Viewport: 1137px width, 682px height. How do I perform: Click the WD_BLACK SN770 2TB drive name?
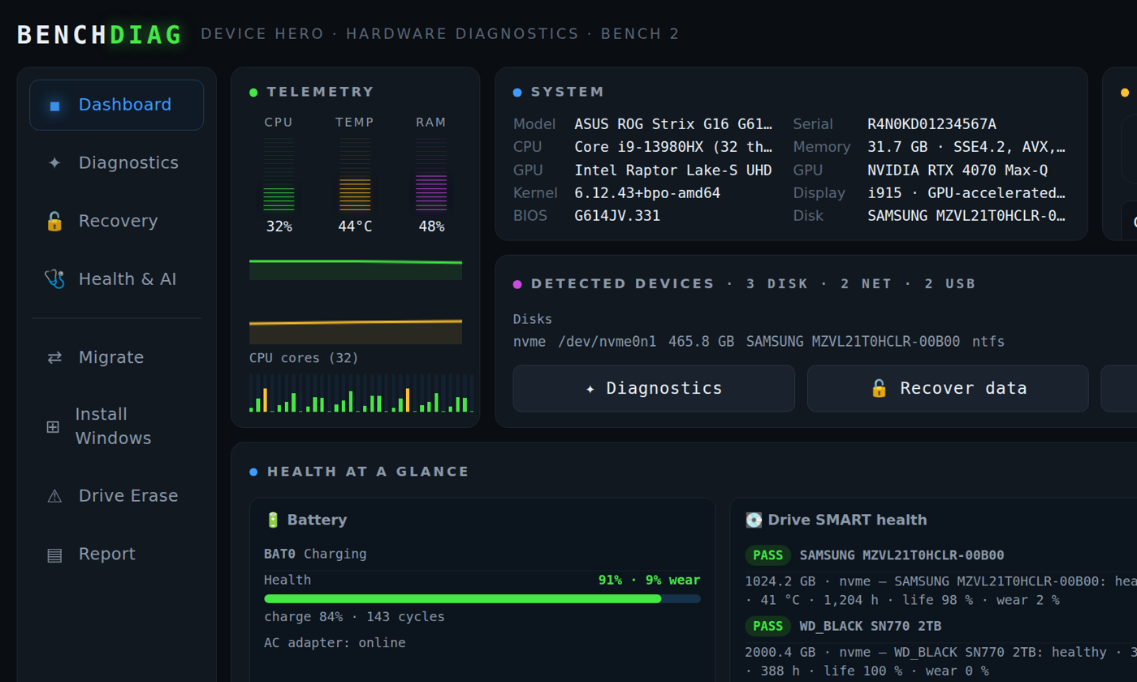click(x=871, y=626)
